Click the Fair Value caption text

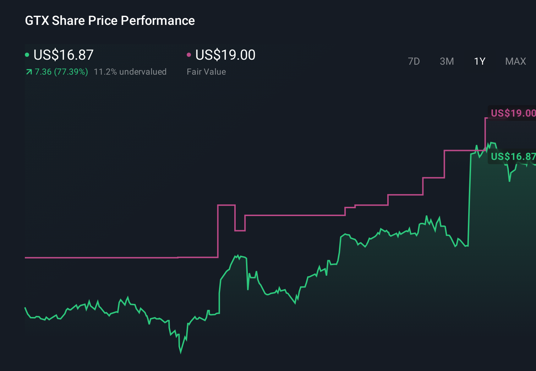coord(206,71)
